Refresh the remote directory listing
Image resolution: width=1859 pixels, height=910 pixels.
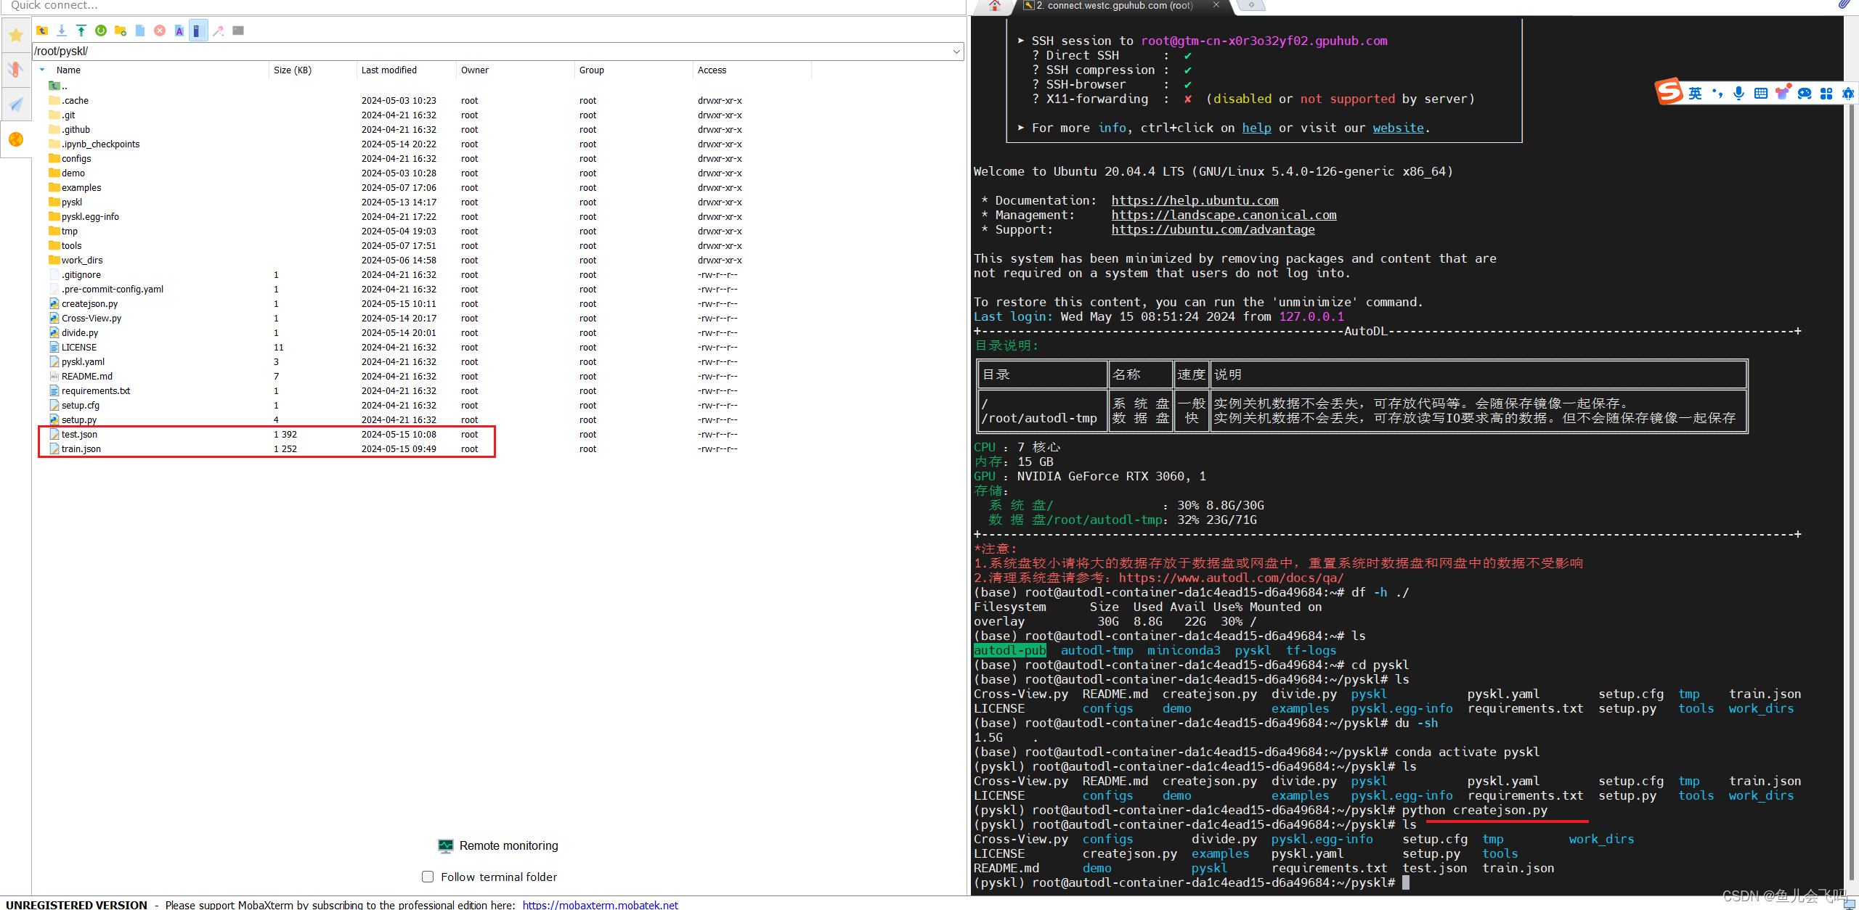pyautogui.click(x=101, y=30)
